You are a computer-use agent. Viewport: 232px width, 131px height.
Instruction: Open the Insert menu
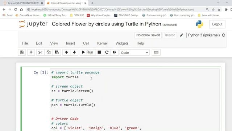pyautogui.click(x=70, y=43)
